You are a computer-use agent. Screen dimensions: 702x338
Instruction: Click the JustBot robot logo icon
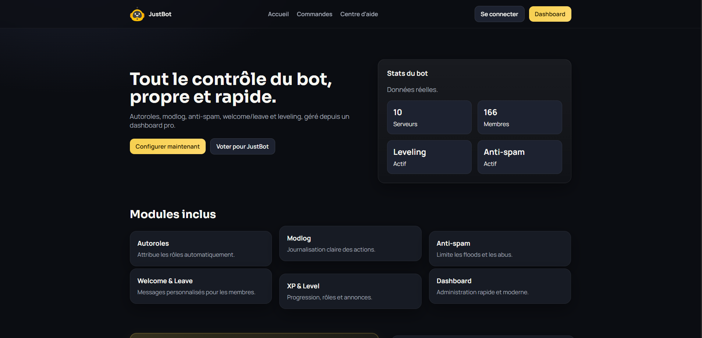[137, 14]
